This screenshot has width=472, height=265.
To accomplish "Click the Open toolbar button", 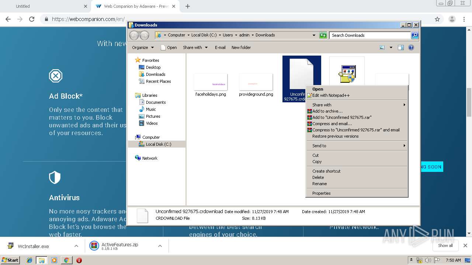I will pos(169,47).
